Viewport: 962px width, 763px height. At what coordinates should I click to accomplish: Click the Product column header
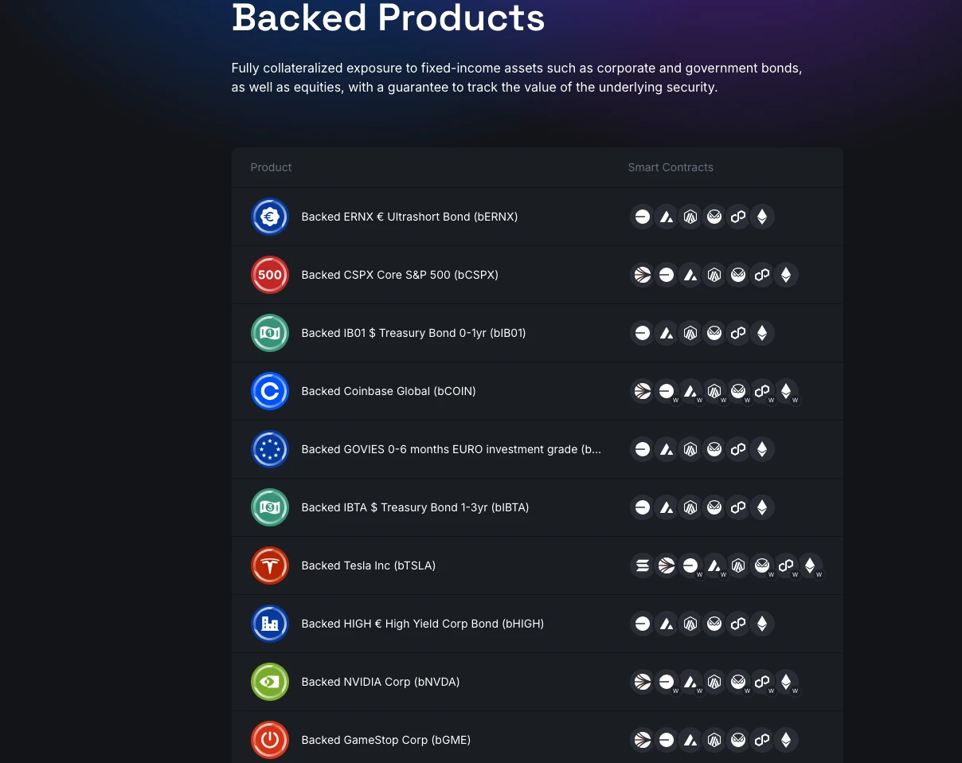pyautogui.click(x=271, y=167)
